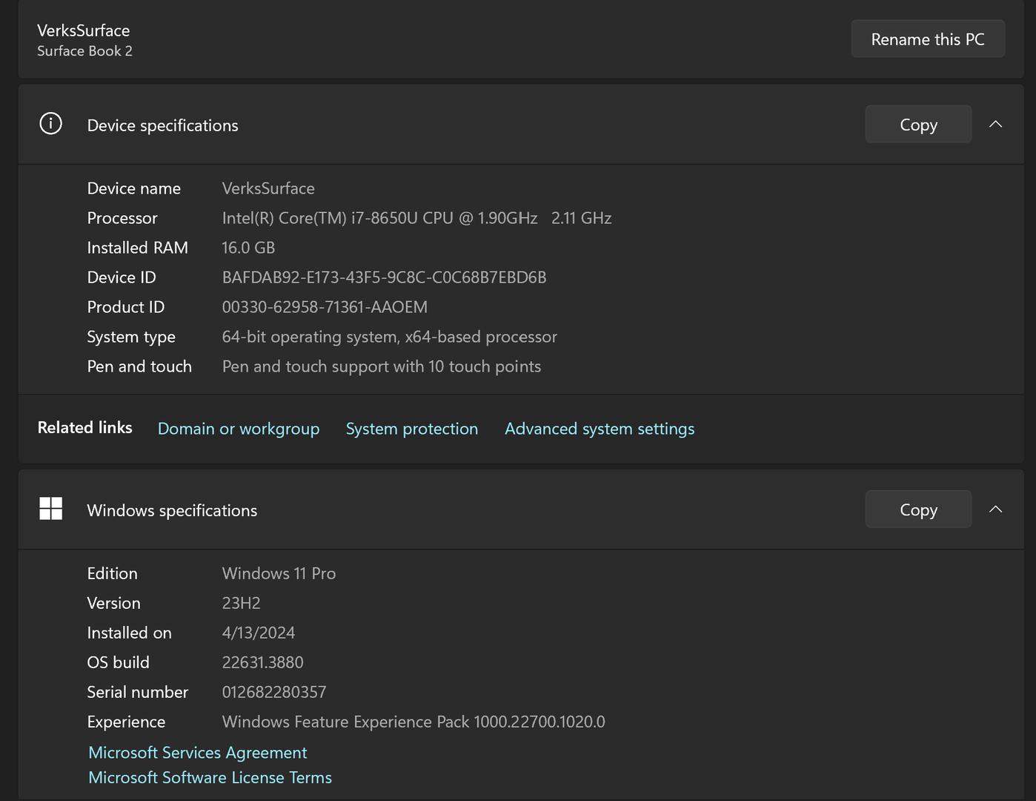Click the Device specifications info icon
The width and height of the screenshot is (1036, 801).
tap(50, 124)
